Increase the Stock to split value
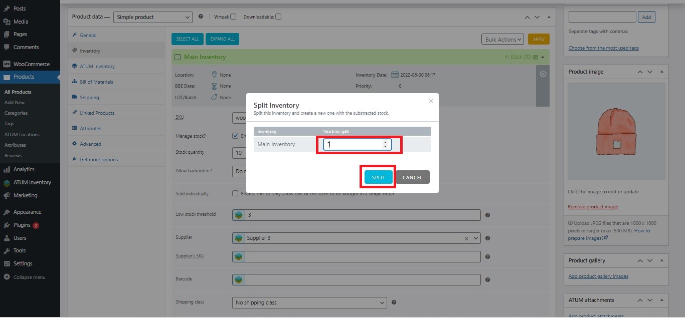Viewport: 685px width, 318px height. 385,142
